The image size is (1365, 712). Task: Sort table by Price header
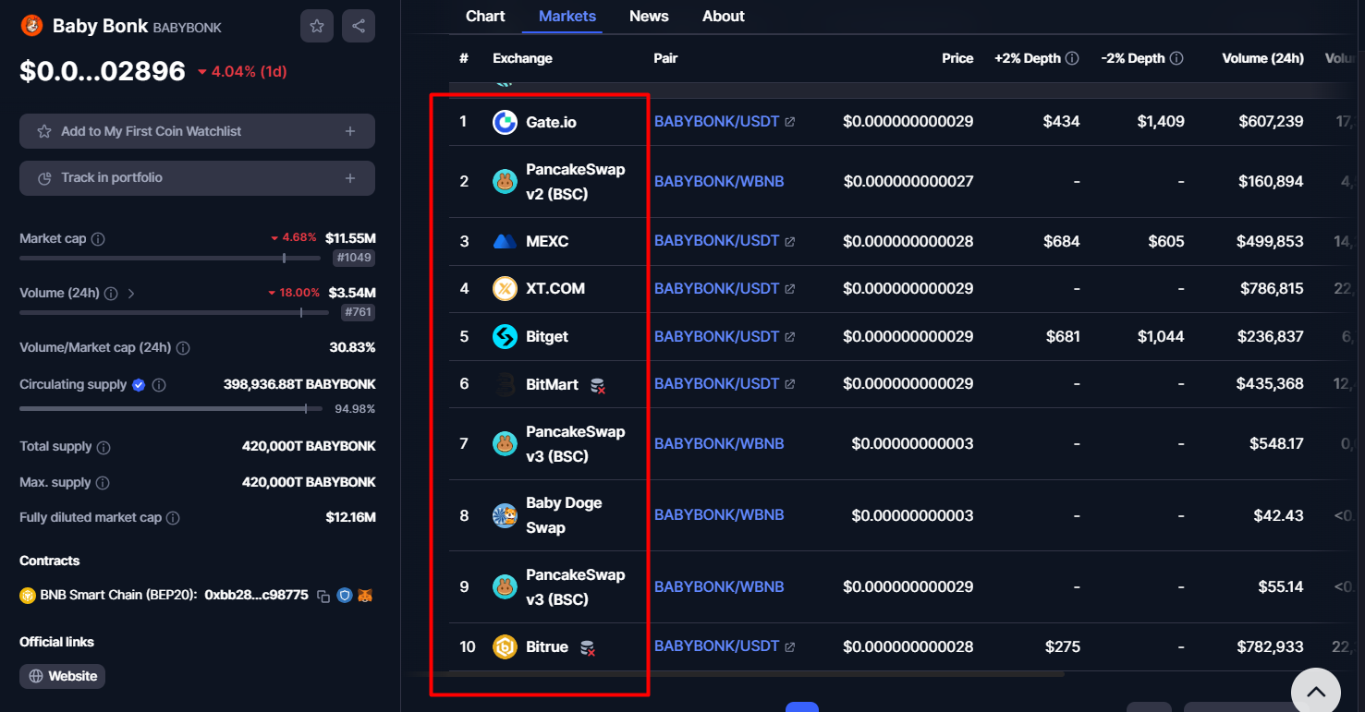click(957, 58)
